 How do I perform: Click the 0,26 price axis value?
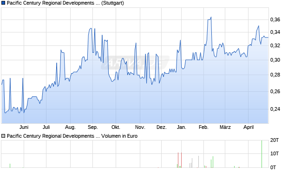275,91
